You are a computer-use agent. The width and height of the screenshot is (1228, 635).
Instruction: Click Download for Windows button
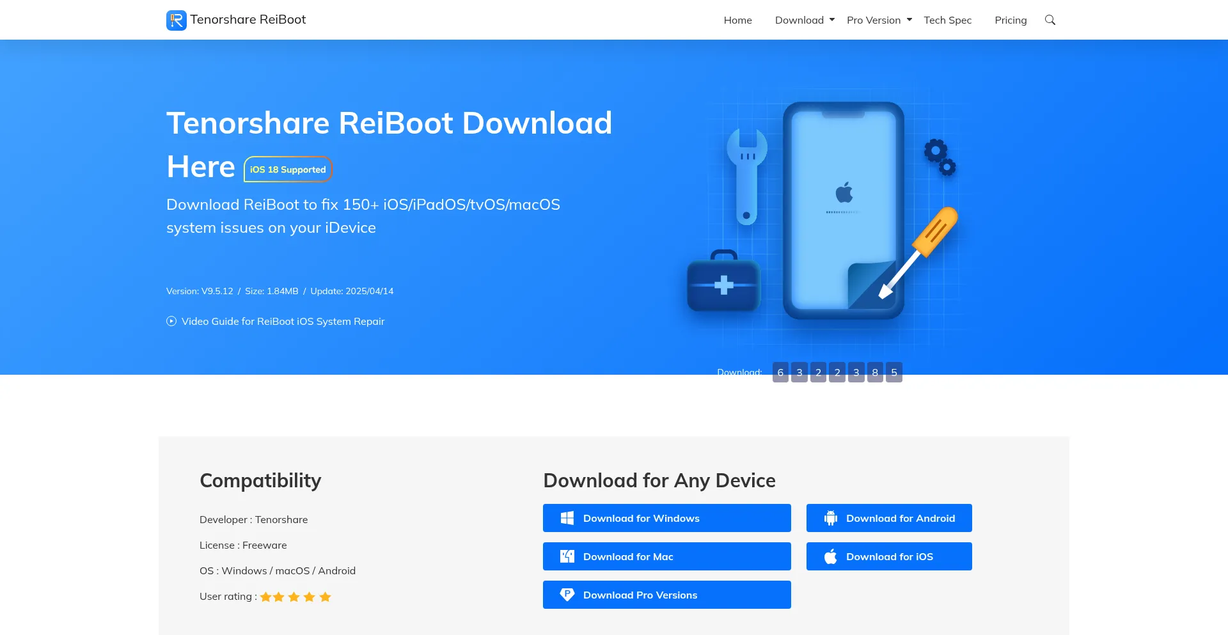click(x=667, y=518)
